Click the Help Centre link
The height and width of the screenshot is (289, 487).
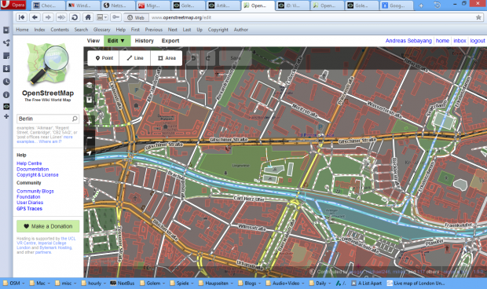29,163
